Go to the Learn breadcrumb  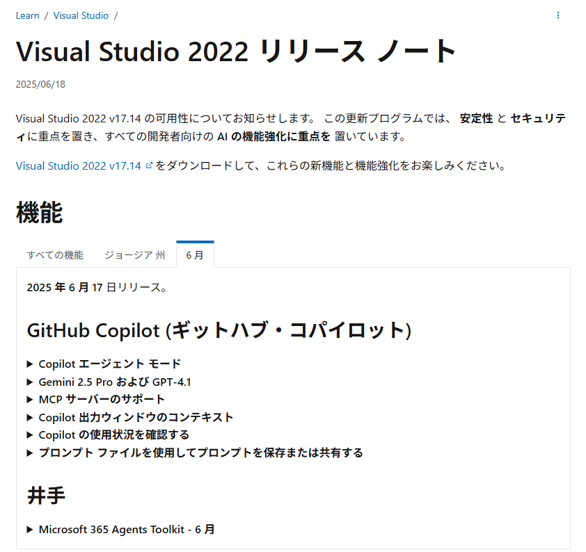click(27, 16)
